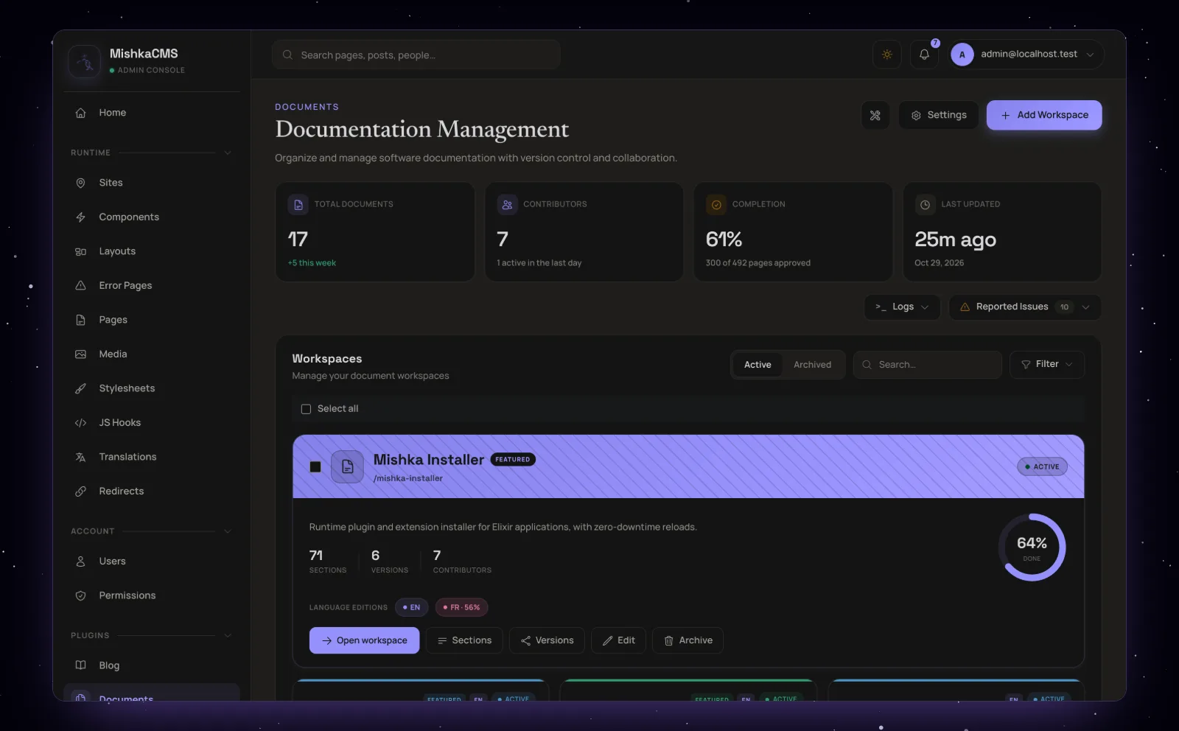
Task: Click the Total Documents card icon
Action: pos(298,205)
